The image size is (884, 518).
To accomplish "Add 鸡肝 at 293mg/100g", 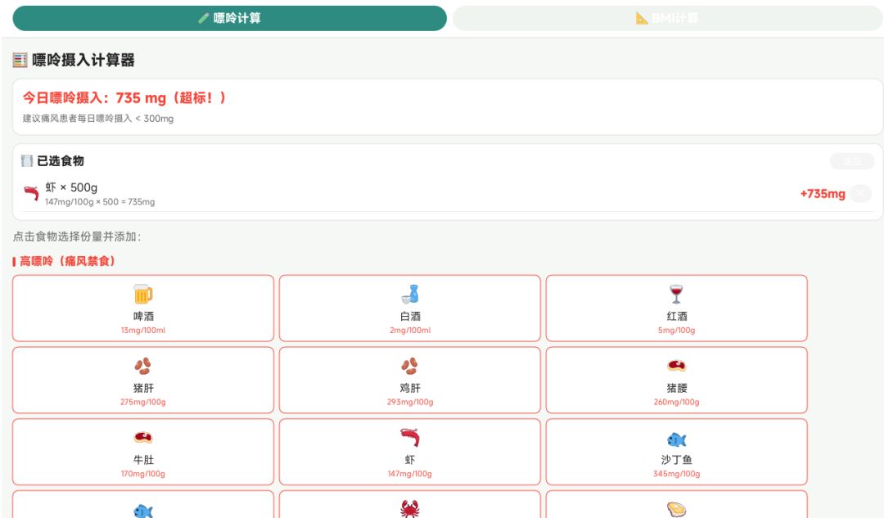I will pos(410,380).
